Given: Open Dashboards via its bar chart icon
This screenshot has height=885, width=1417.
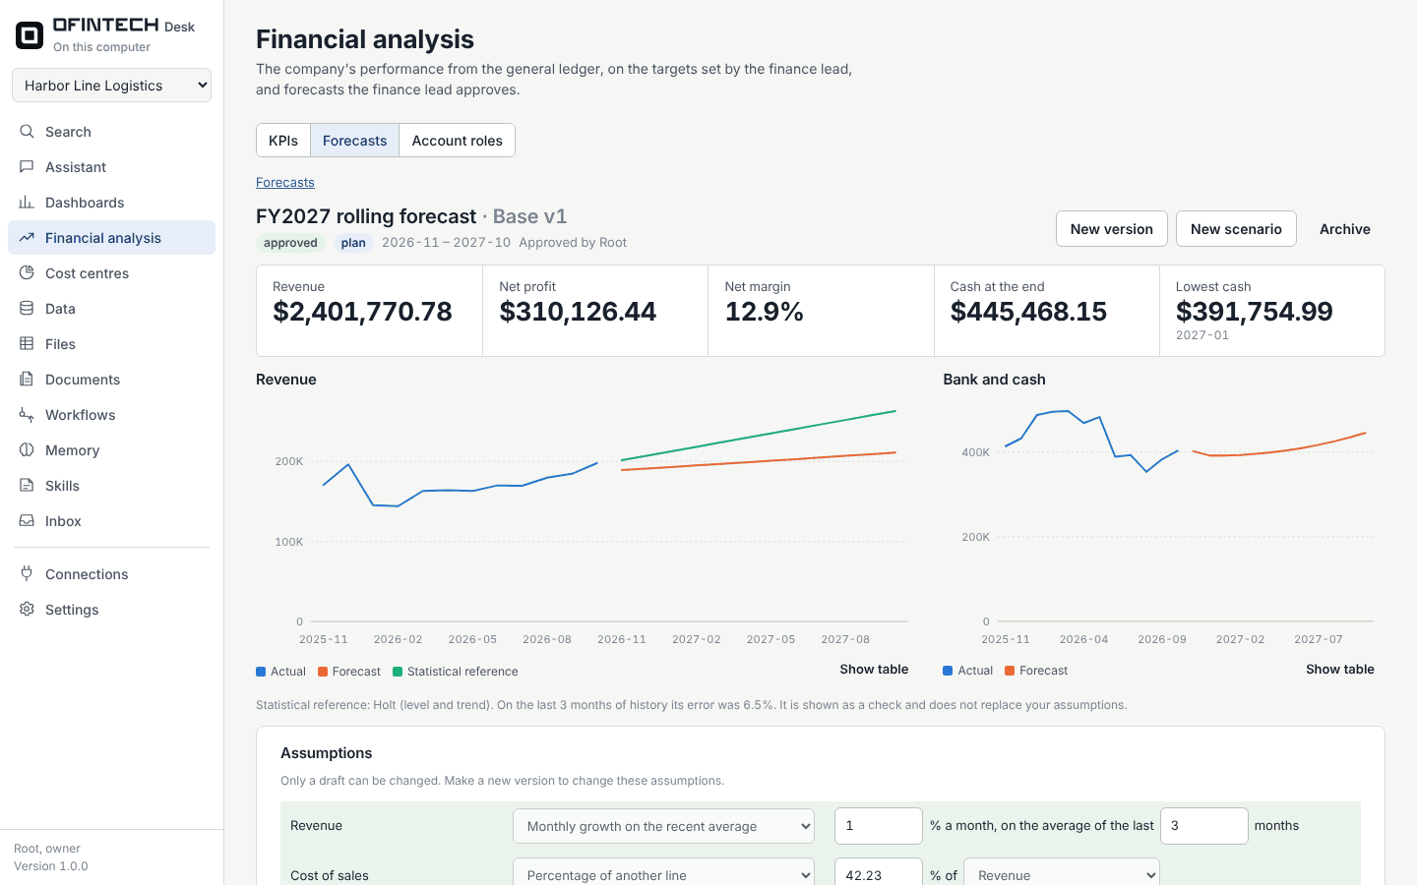Looking at the screenshot, I should click(x=27, y=203).
